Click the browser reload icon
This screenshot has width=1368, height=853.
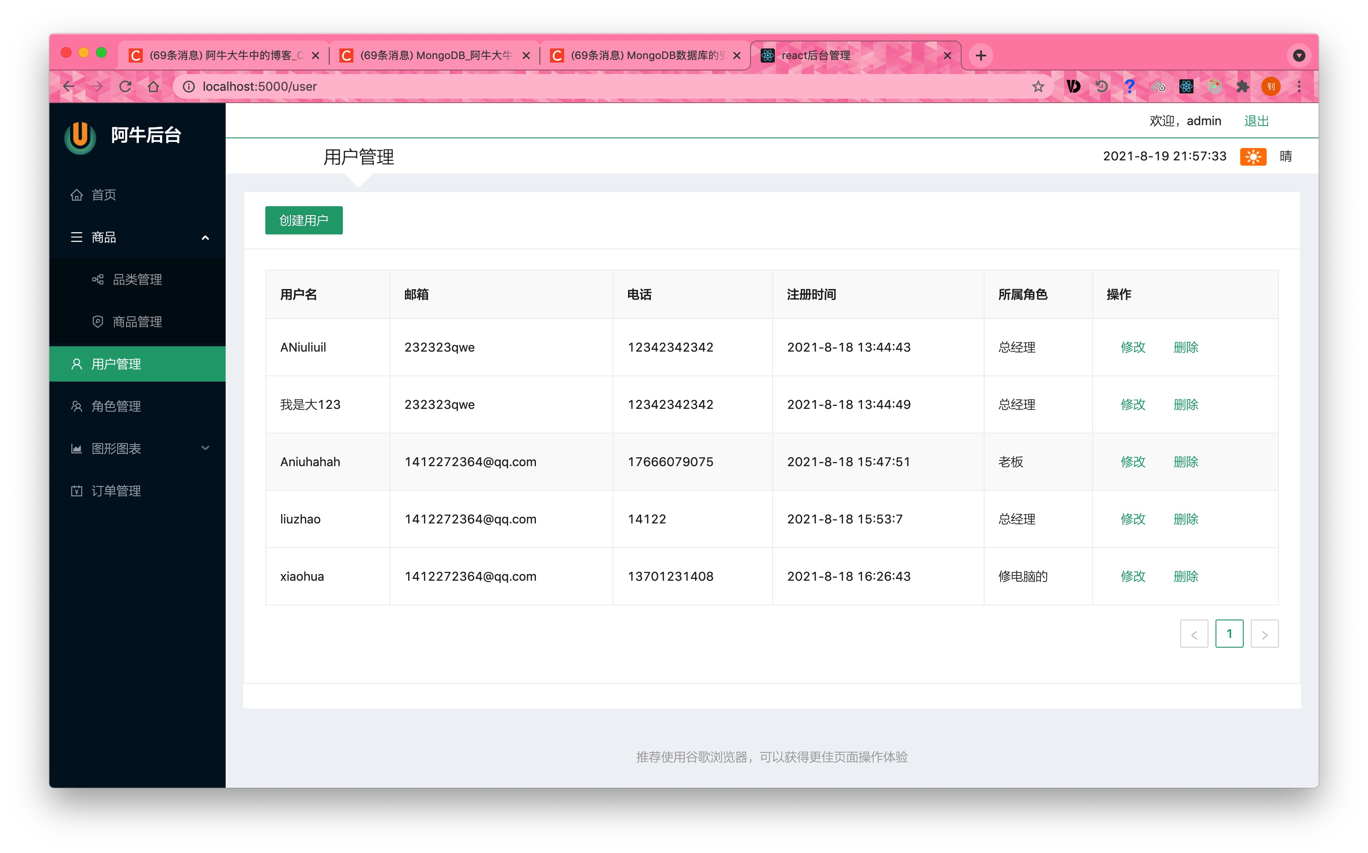[125, 86]
